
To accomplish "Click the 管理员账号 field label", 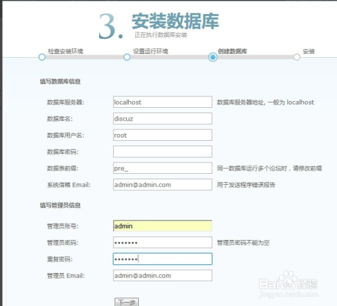I will [x=63, y=226].
